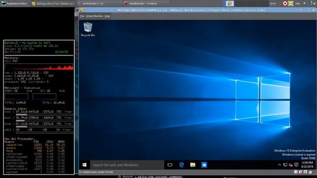
Task: Click the Net wlan0 Statistics heading
Action: (22, 88)
